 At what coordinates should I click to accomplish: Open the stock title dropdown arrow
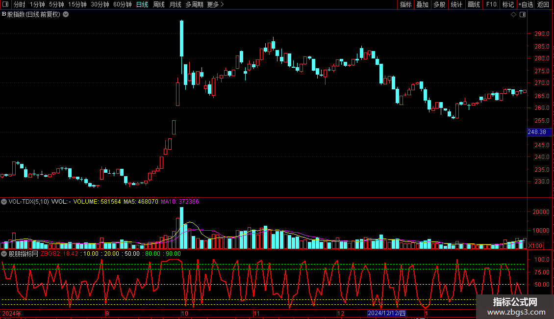pyautogui.click(x=66, y=15)
